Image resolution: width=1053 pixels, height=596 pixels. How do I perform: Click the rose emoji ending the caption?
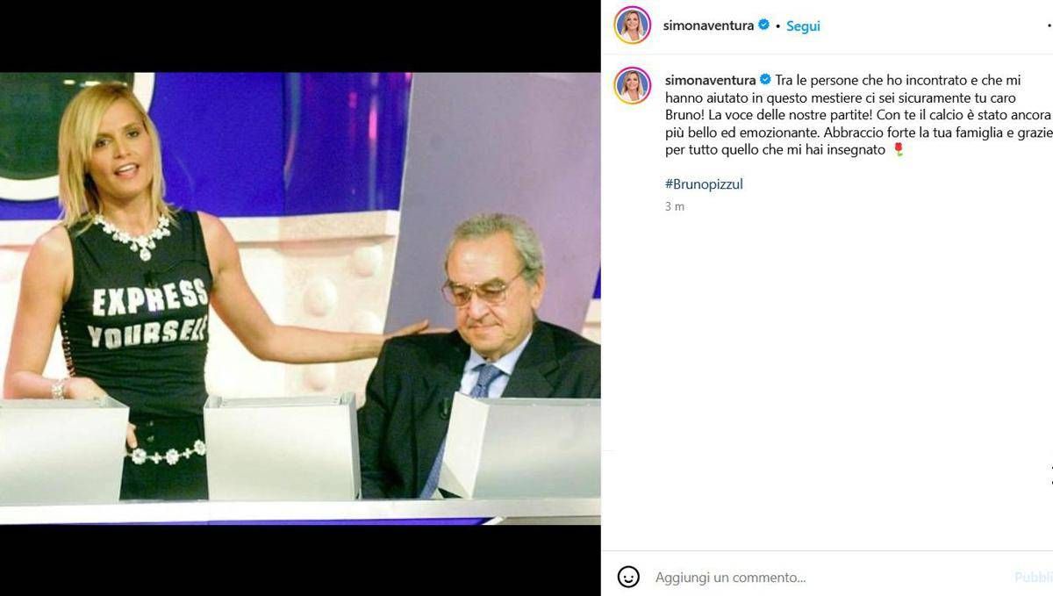click(898, 150)
